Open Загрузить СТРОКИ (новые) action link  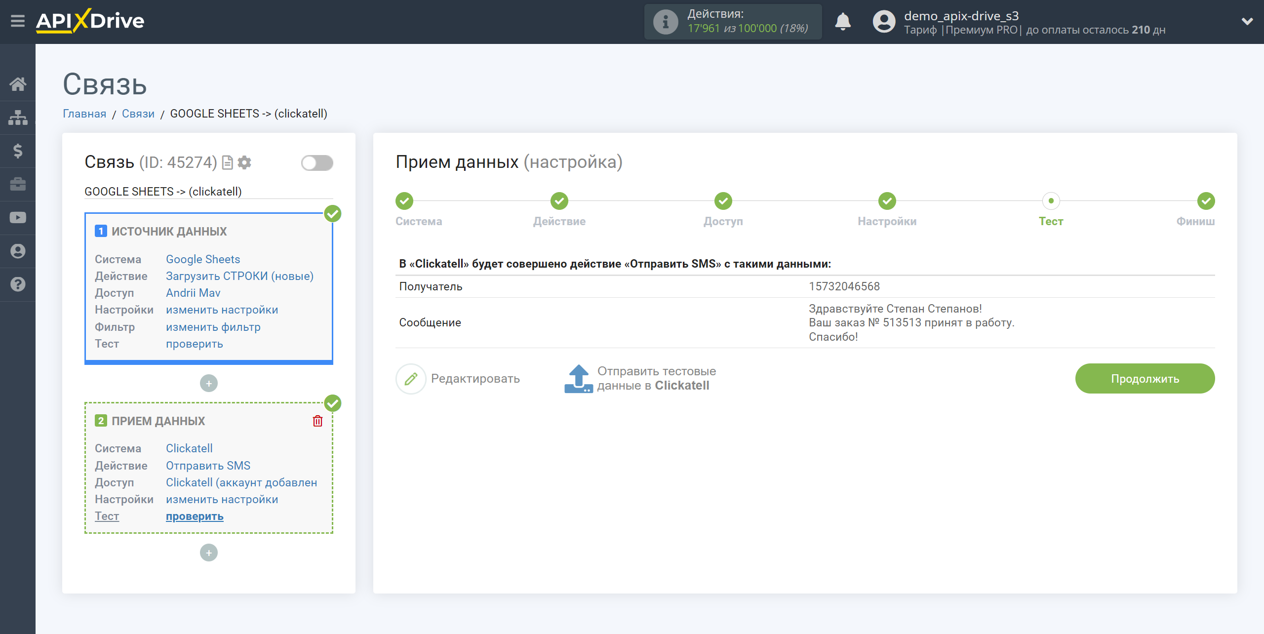click(239, 276)
